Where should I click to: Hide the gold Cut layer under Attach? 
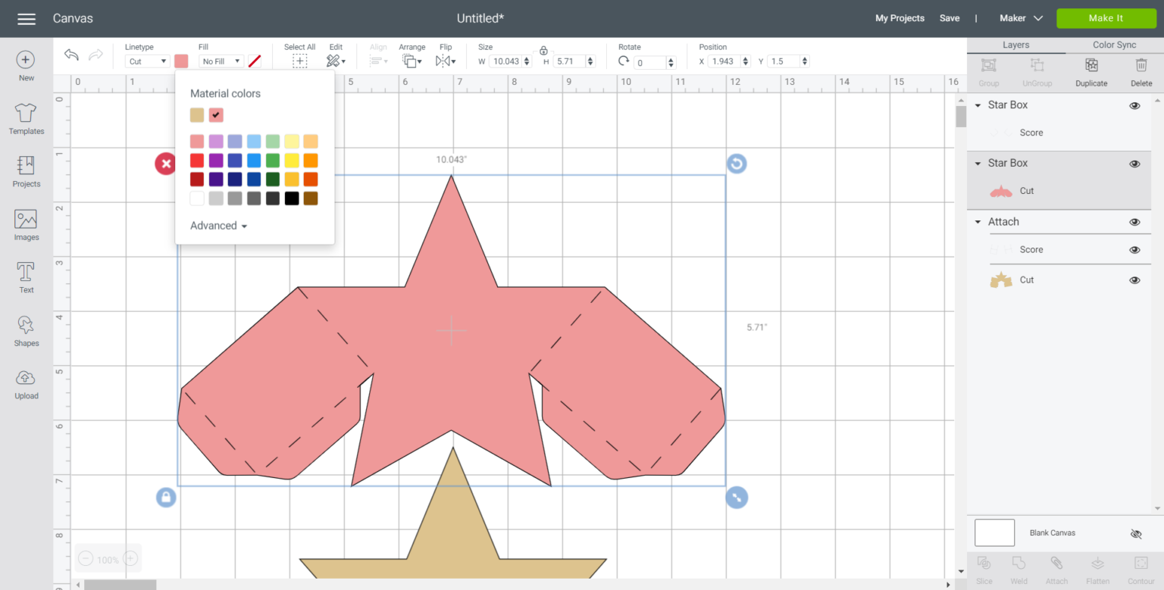coord(1134,279)
